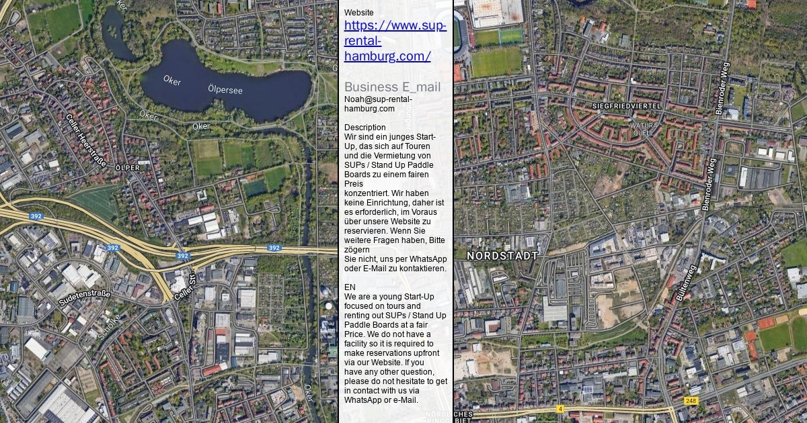Image resolution: width=807 pixels, height=423 pixels.
Task: Click the Business E_mail heading
Action: click(393, 87)
